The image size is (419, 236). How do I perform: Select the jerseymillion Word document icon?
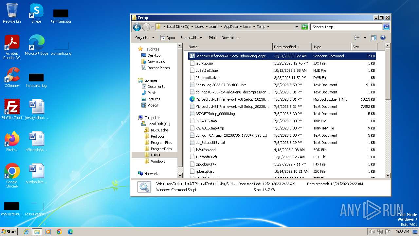tap(36, 109)
